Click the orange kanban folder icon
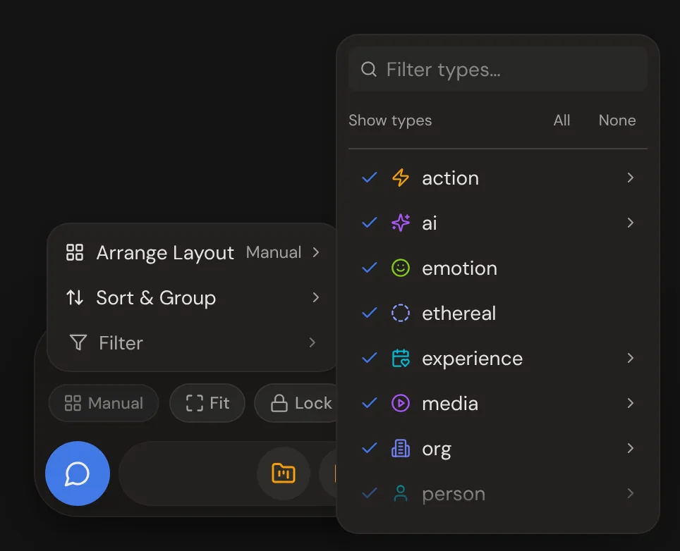The height and width of the screenshot is (551, 680). (283, 473)
